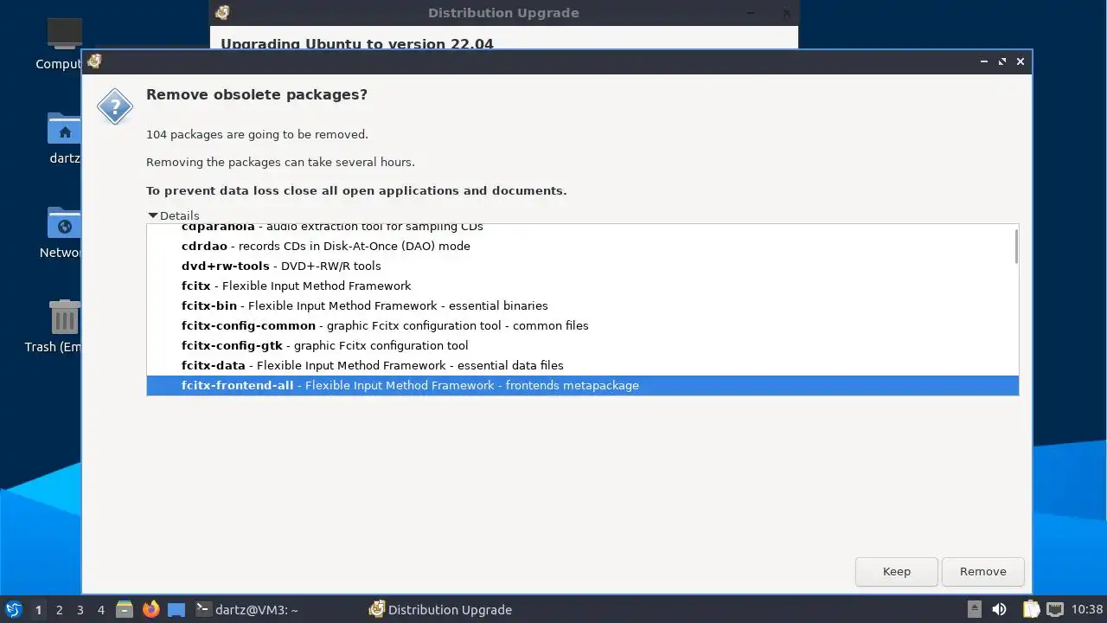Select the fcitx-config-common package row
Image resolution: width=1107 pixels, height=623 pixels.
point(582,325)
